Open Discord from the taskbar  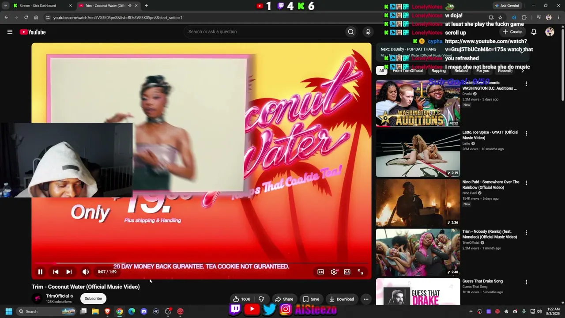143,311
